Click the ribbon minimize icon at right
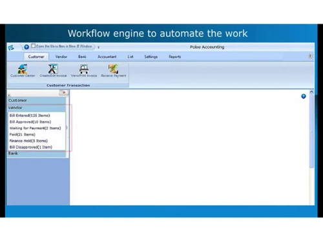 [x=310, y=56]
